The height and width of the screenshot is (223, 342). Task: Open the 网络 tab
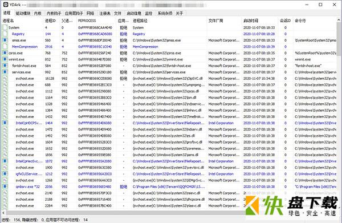[90, 13]
